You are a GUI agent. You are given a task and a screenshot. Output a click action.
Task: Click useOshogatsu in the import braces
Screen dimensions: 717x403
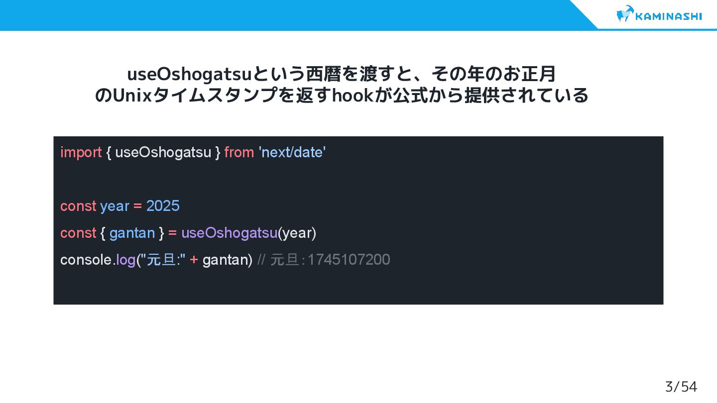pos(163,152)
